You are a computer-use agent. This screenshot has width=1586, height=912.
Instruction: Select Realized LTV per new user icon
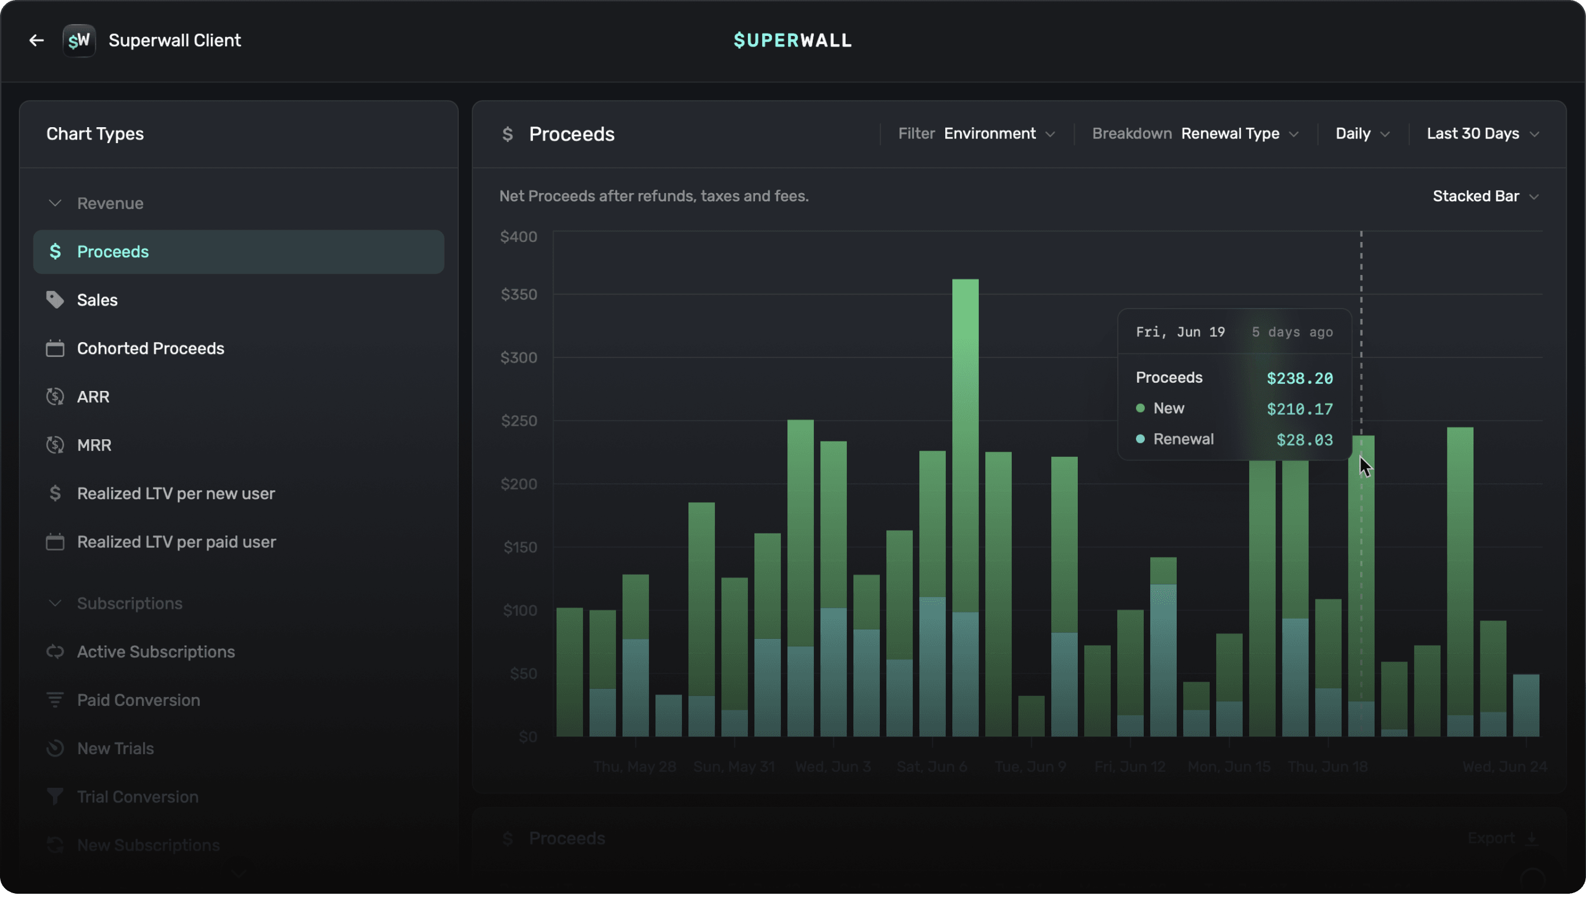[55, 493]
